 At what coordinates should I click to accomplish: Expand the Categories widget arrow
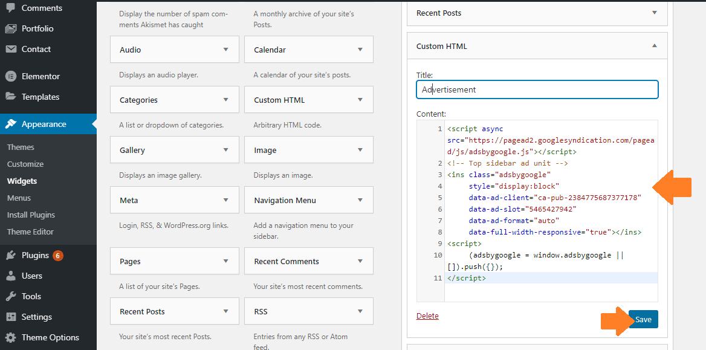tap(225, 100)
